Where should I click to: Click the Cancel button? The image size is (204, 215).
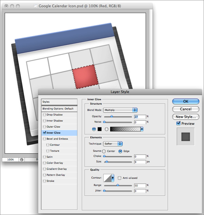[x=186, y=109]
